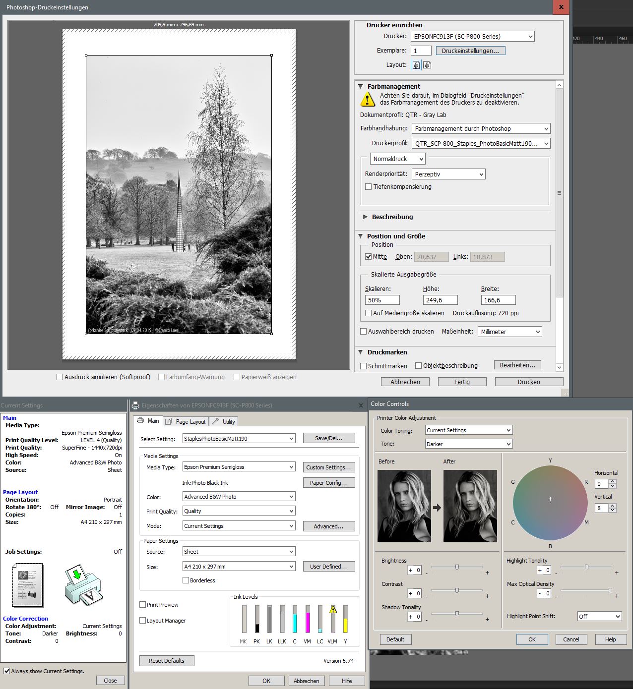The height and width of the screenshot is (689, 633).
Task: Open the Tone dropdown set to Darker
Action: pos(468,444)
